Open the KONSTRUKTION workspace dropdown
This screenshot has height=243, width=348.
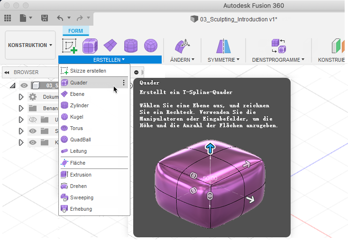point(30,45)
